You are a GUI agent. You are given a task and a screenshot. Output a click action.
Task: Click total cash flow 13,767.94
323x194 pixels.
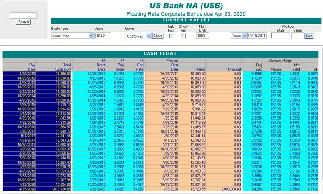point(53,180)
